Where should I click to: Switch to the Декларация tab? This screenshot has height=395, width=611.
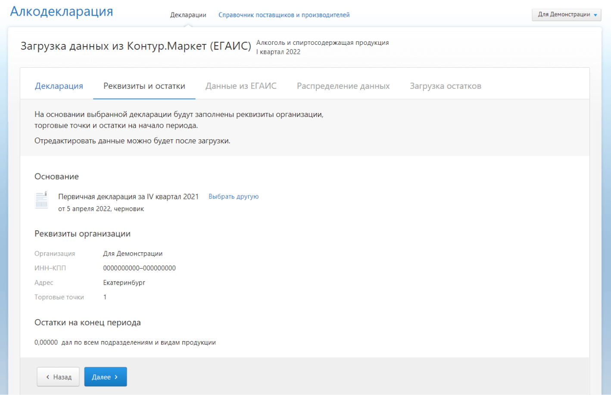[59, 86]
